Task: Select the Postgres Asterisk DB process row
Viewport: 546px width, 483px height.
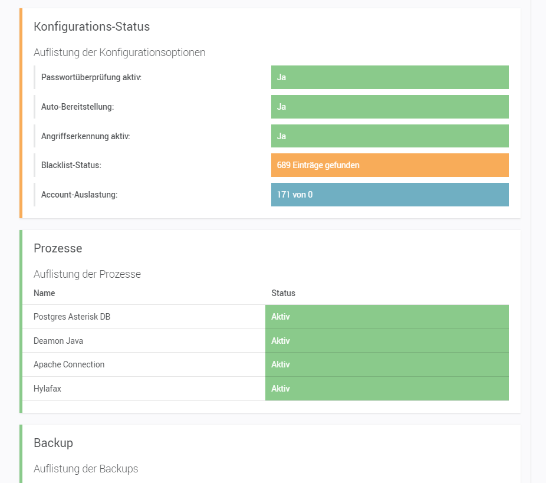Action: click(x=72, y=317)
